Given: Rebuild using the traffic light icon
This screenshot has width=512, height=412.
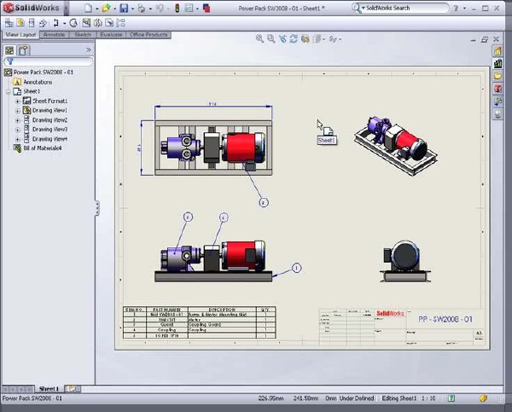Looking at the screenshot, I should 177,8.
